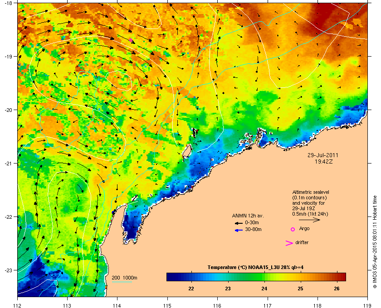Click the cyan 200 1000m depth legend line
The image size is (381, 308).
pos(122,282)
